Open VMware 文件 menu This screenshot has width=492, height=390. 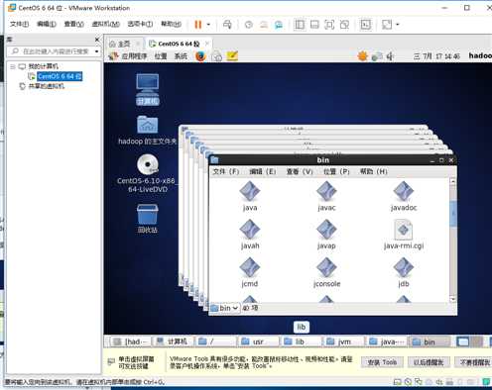[19, 24]
